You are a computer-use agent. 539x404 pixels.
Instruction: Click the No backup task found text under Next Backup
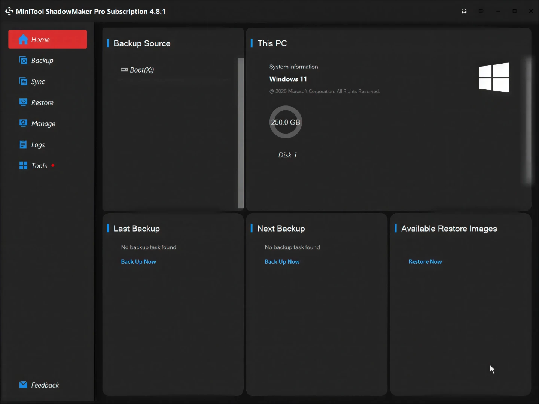(292, 247)
